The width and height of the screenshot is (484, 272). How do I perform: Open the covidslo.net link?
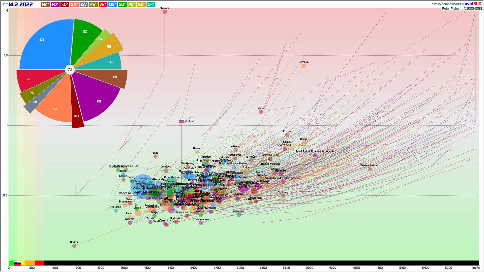pyautogui.click(x=446, y=4)
